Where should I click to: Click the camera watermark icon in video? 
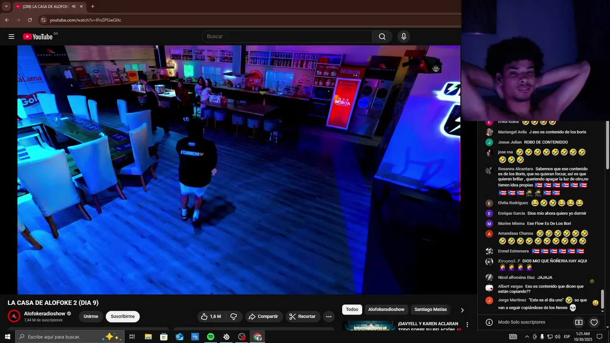436,69
